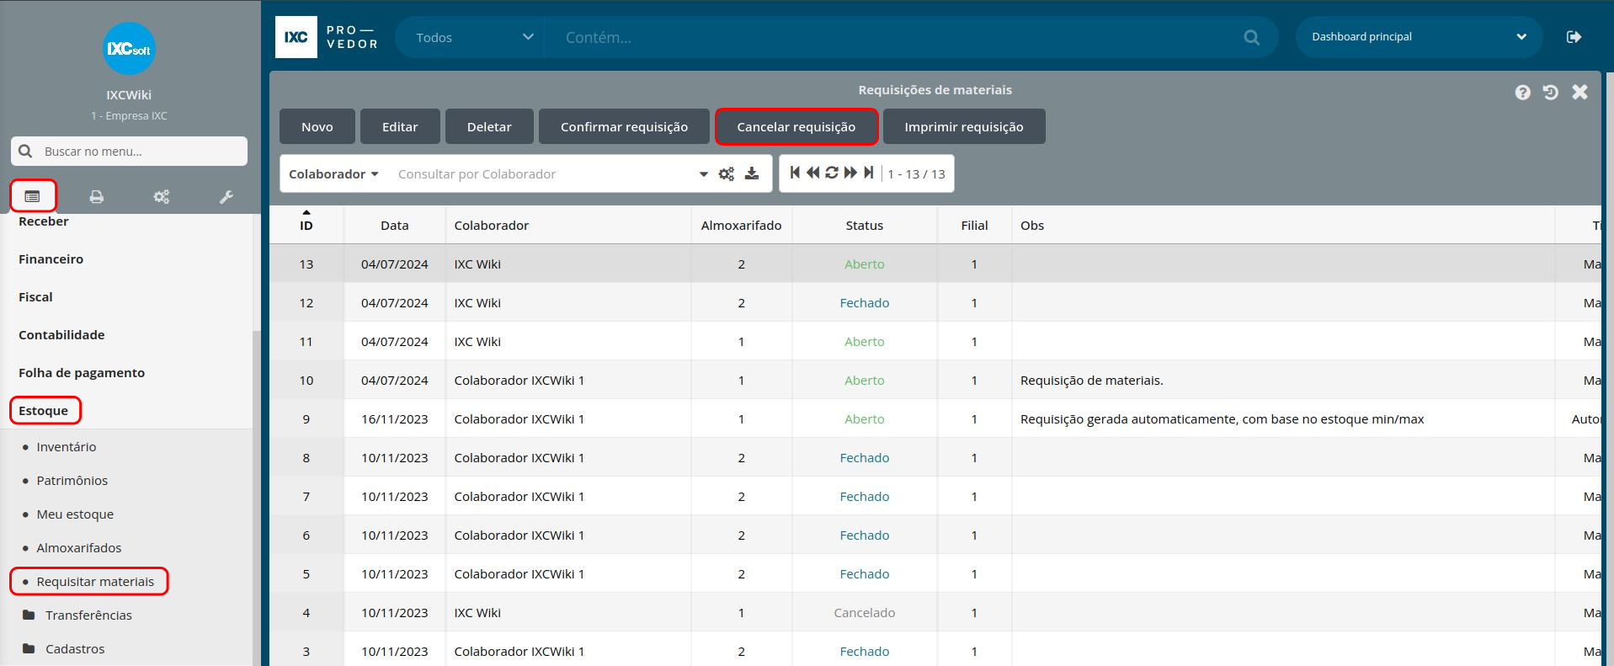Select requisition row with ID 13
Viewport: 1614px width, 666px height.
935,264
